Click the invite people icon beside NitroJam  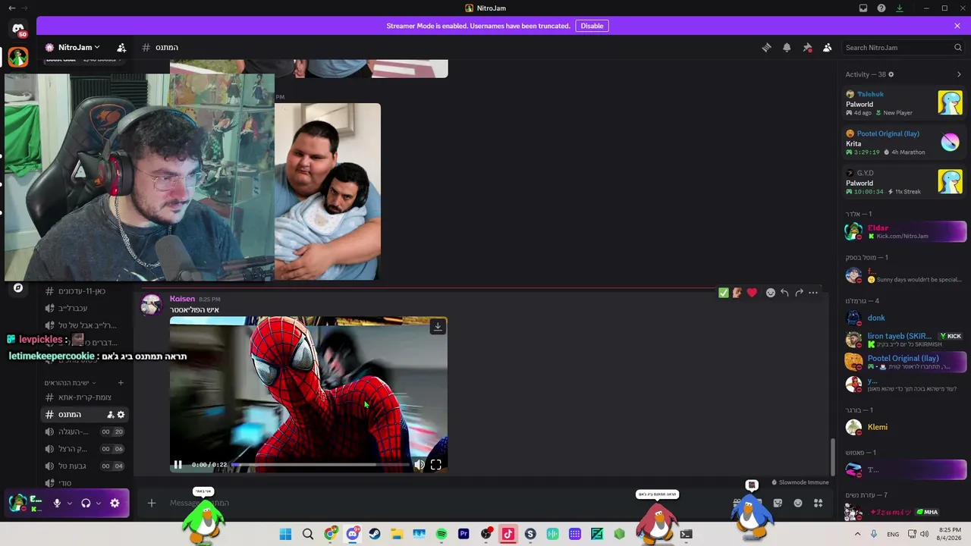(x=121, y=47)
